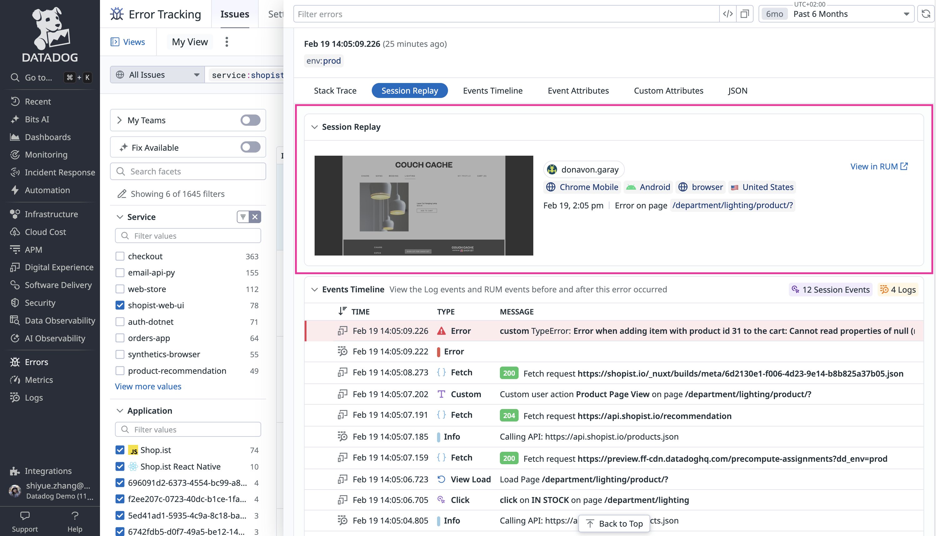Collapse the Session Replay section
Image resolution: width=936 pixels, height=536 pixels.
click(315, 127)
